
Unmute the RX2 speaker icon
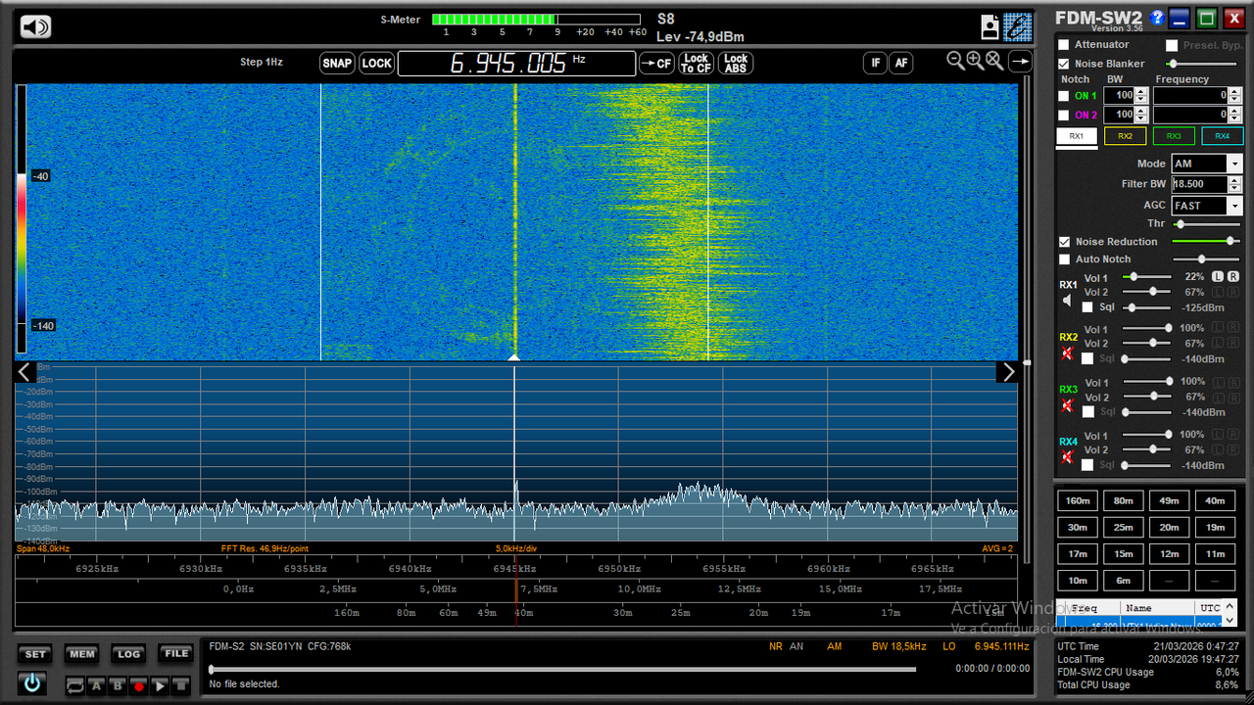(1068, 353)
